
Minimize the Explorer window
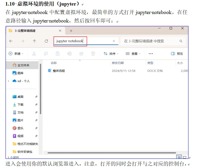pos(159,28)
